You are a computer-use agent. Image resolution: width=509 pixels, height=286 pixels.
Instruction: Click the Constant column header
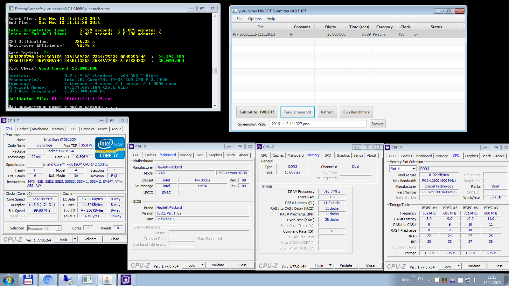click(x=302, y=27)
